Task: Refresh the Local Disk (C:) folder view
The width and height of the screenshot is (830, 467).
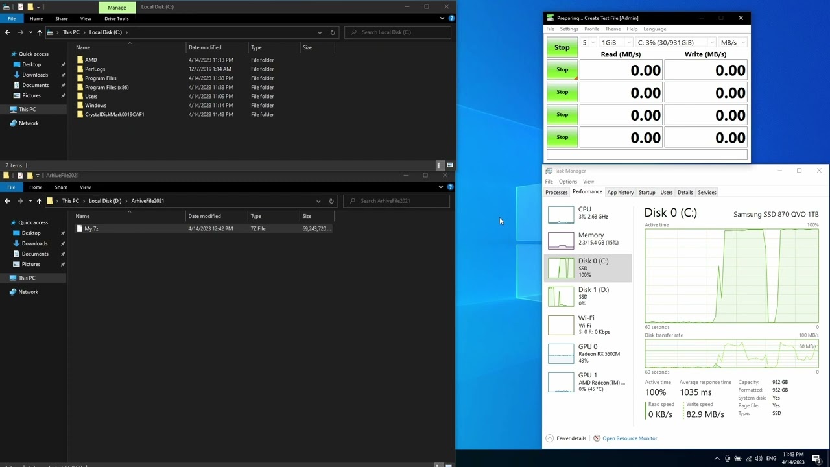Action: (x=333, y=32)
